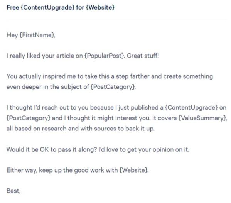Click the sentence 'Would it be OK to pass it along?'
The image size is (231, 203).
click(x=52, y=149)
